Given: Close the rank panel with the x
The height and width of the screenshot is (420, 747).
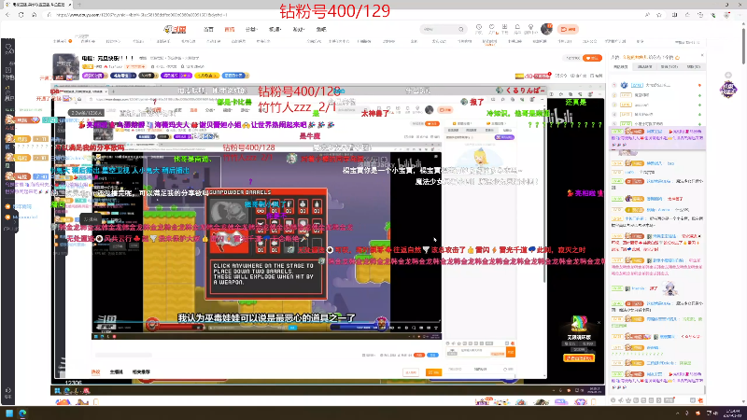Looking at the screenshot, I should tap(702, 56).
